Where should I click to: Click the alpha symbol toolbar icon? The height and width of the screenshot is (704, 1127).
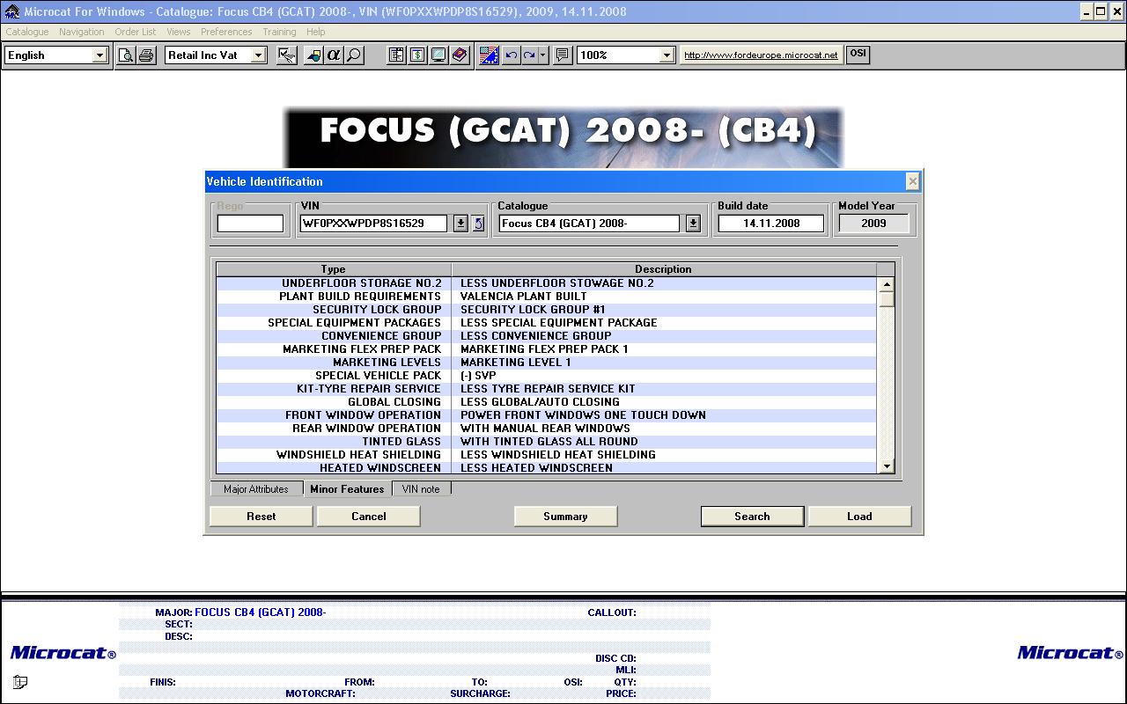tap(334, 55)
